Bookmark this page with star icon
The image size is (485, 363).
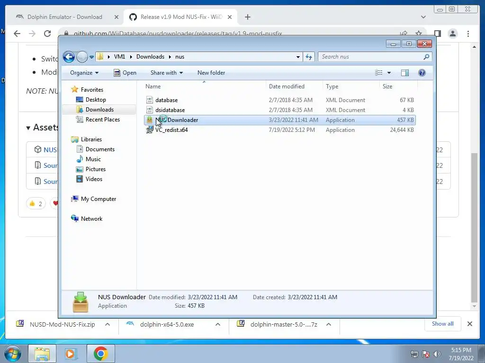pos(419,33)
